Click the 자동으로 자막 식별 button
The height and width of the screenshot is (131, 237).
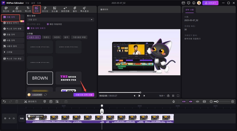point(84,95)
